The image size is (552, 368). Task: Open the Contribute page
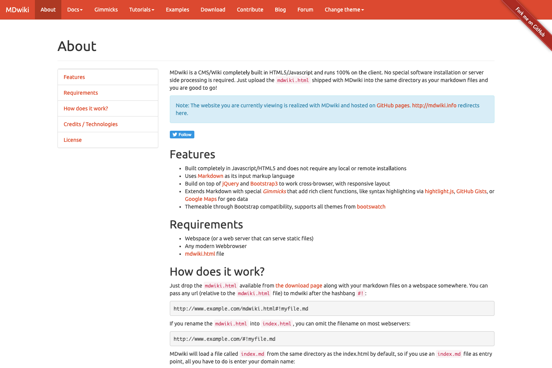250,10
